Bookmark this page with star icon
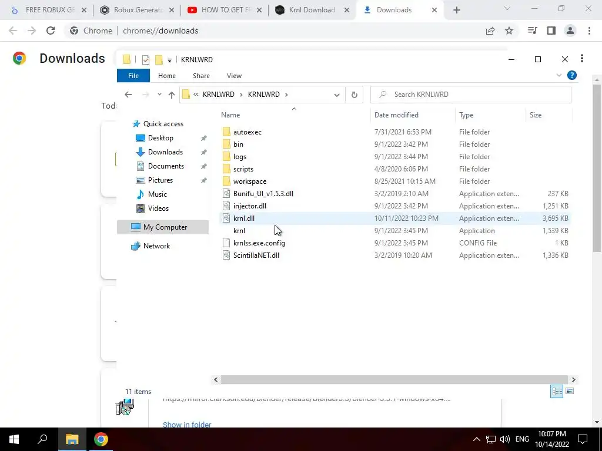The height and width of the screenshot is (451, 602). [x=509, y=31]
